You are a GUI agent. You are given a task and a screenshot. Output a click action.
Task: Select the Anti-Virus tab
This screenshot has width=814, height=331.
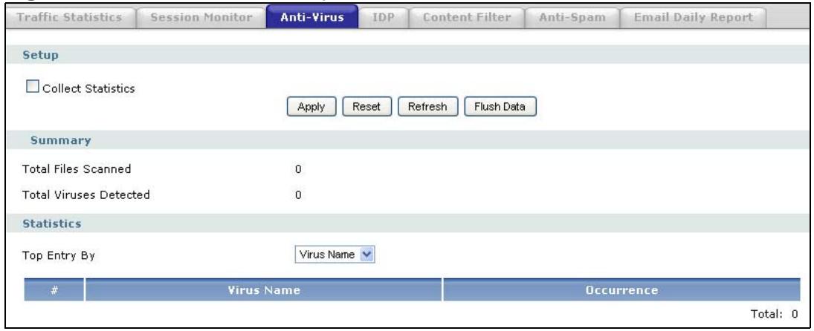pyautogui.click(x=312, y=17)
